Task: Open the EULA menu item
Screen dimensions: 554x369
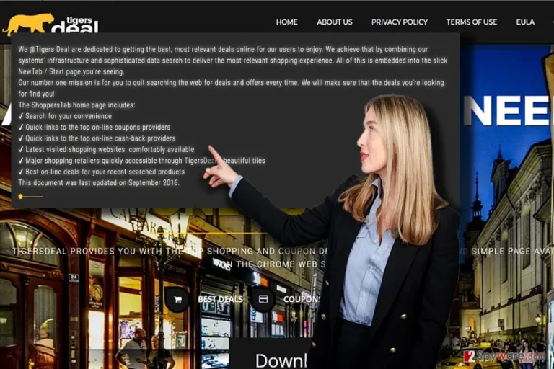Action: (x=525, y=22)
